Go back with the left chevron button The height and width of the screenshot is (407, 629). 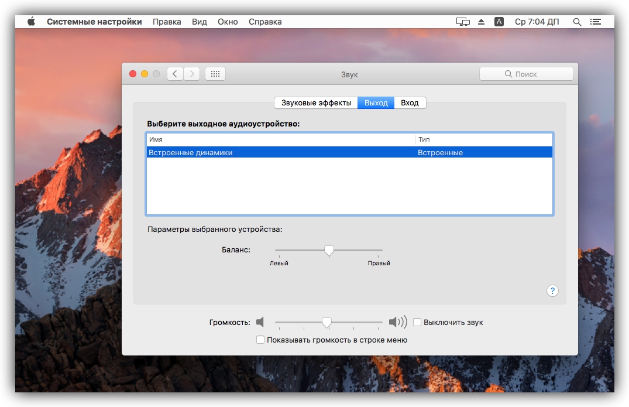[175, 74]
